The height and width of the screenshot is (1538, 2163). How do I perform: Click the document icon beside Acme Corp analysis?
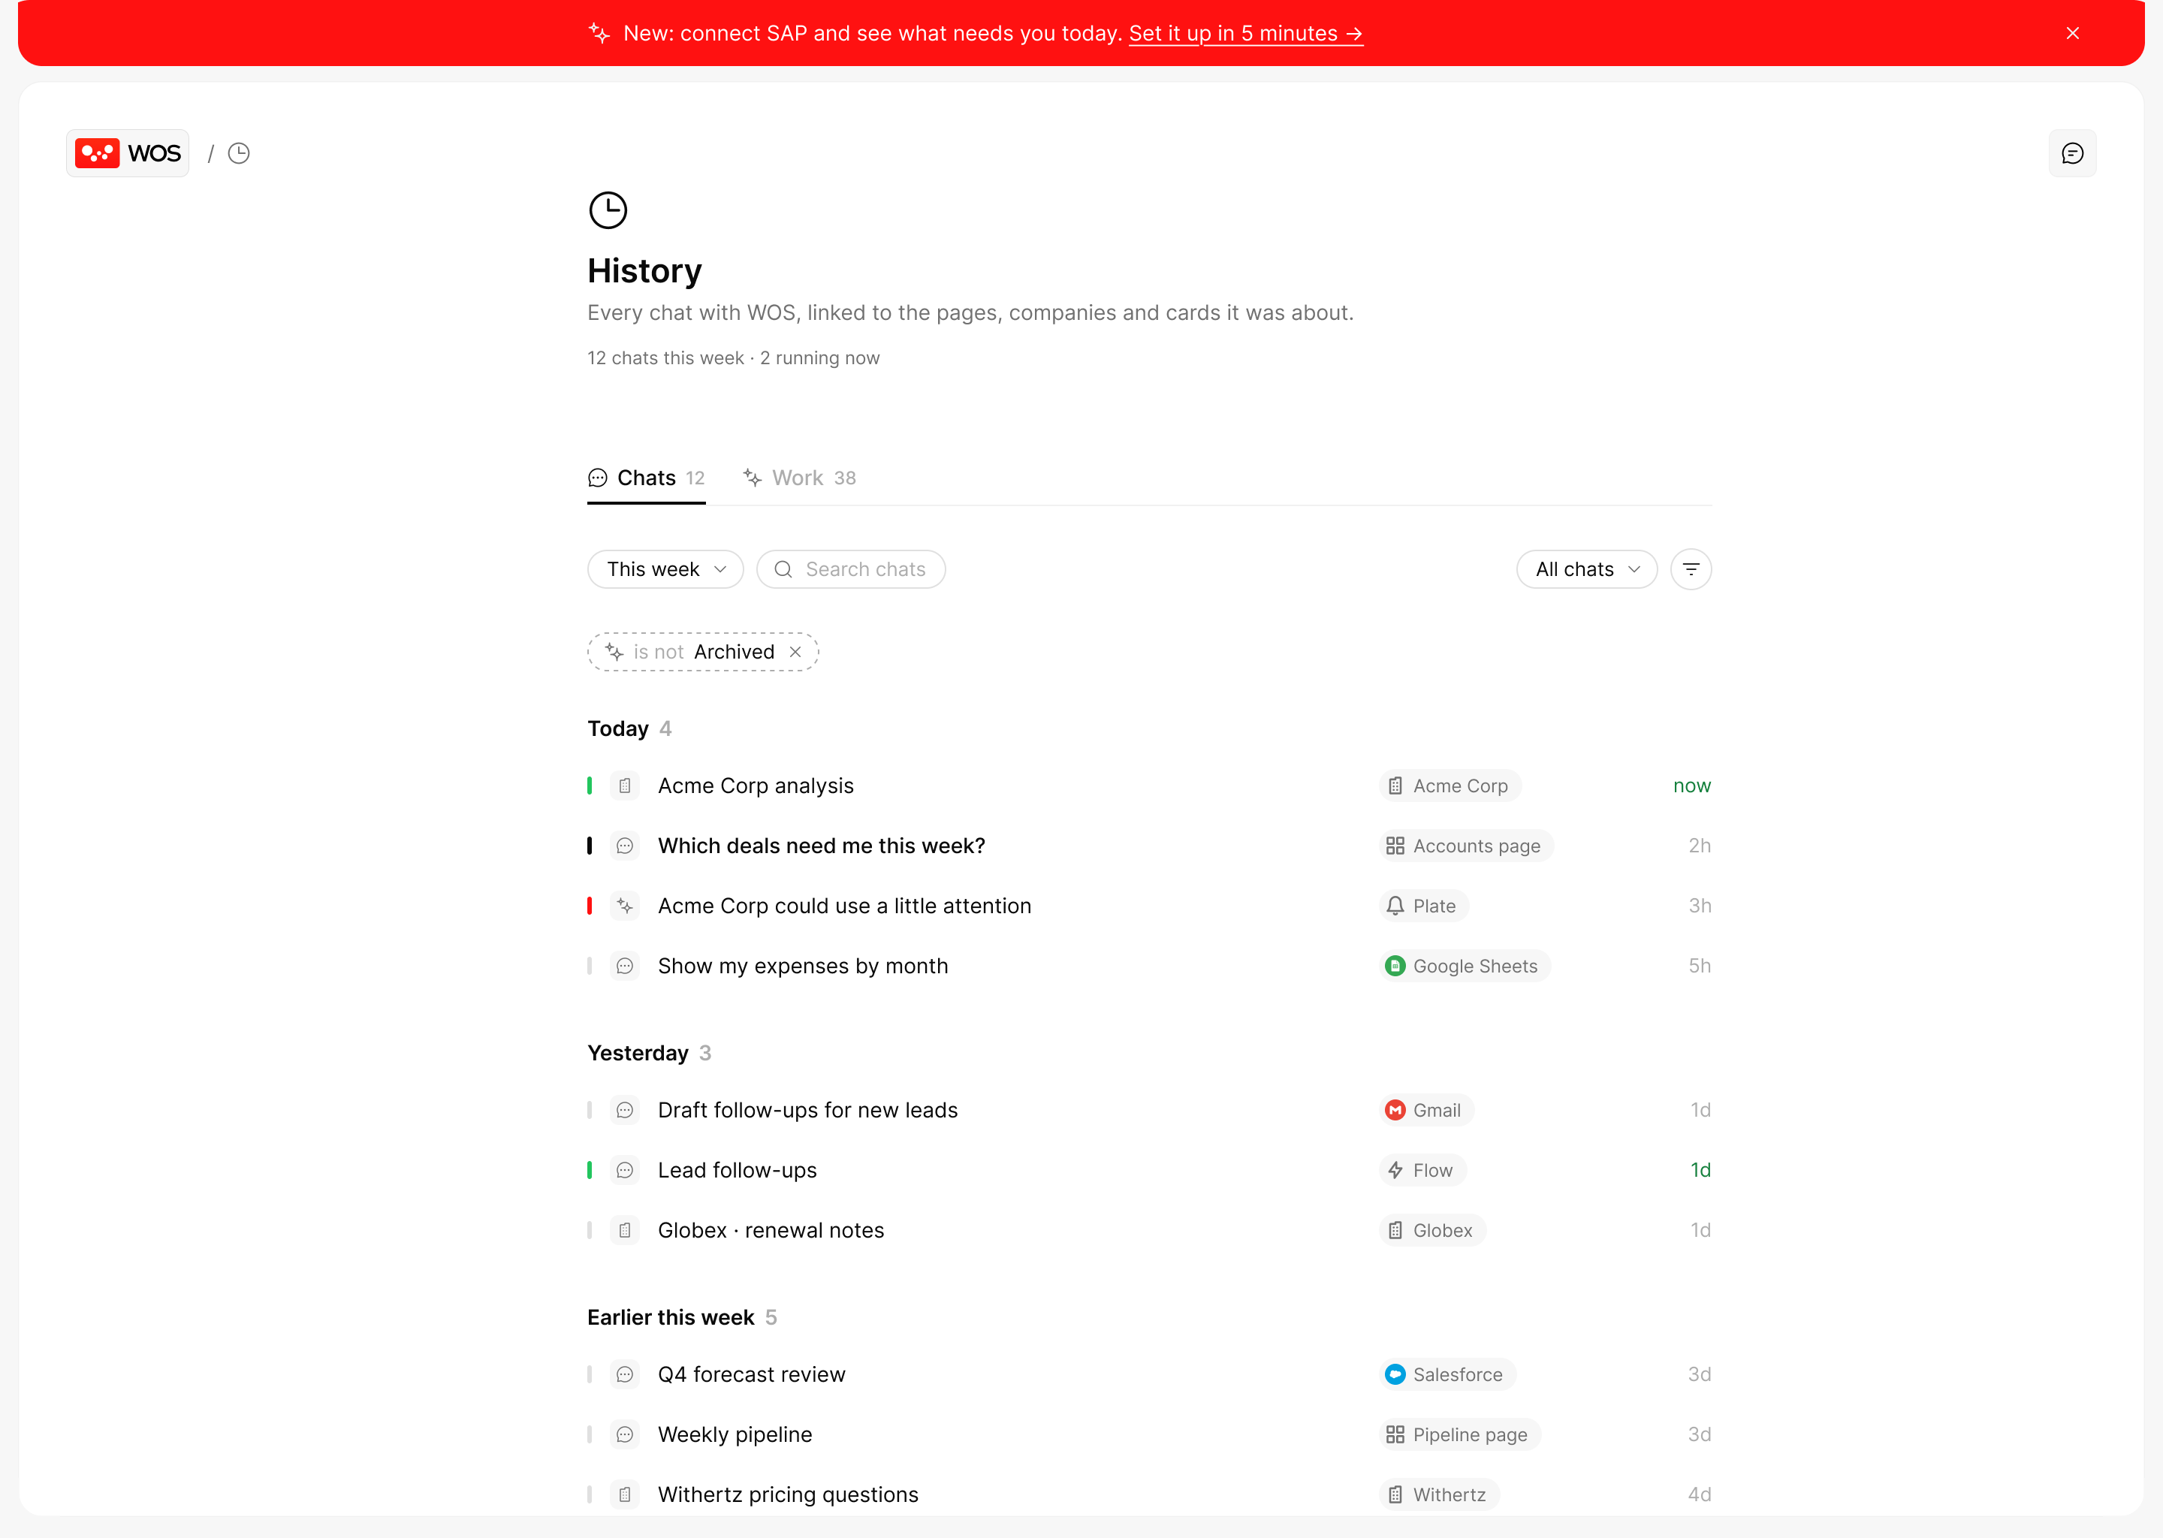pyautogui.click(x=625, y=786)
